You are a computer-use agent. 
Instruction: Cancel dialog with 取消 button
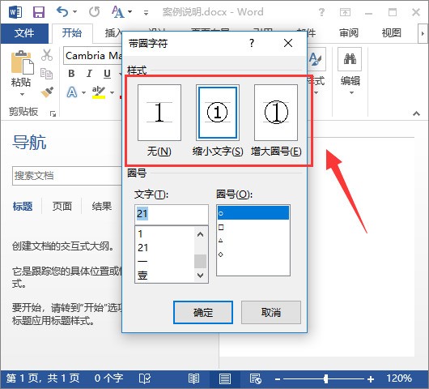[271, 312]
